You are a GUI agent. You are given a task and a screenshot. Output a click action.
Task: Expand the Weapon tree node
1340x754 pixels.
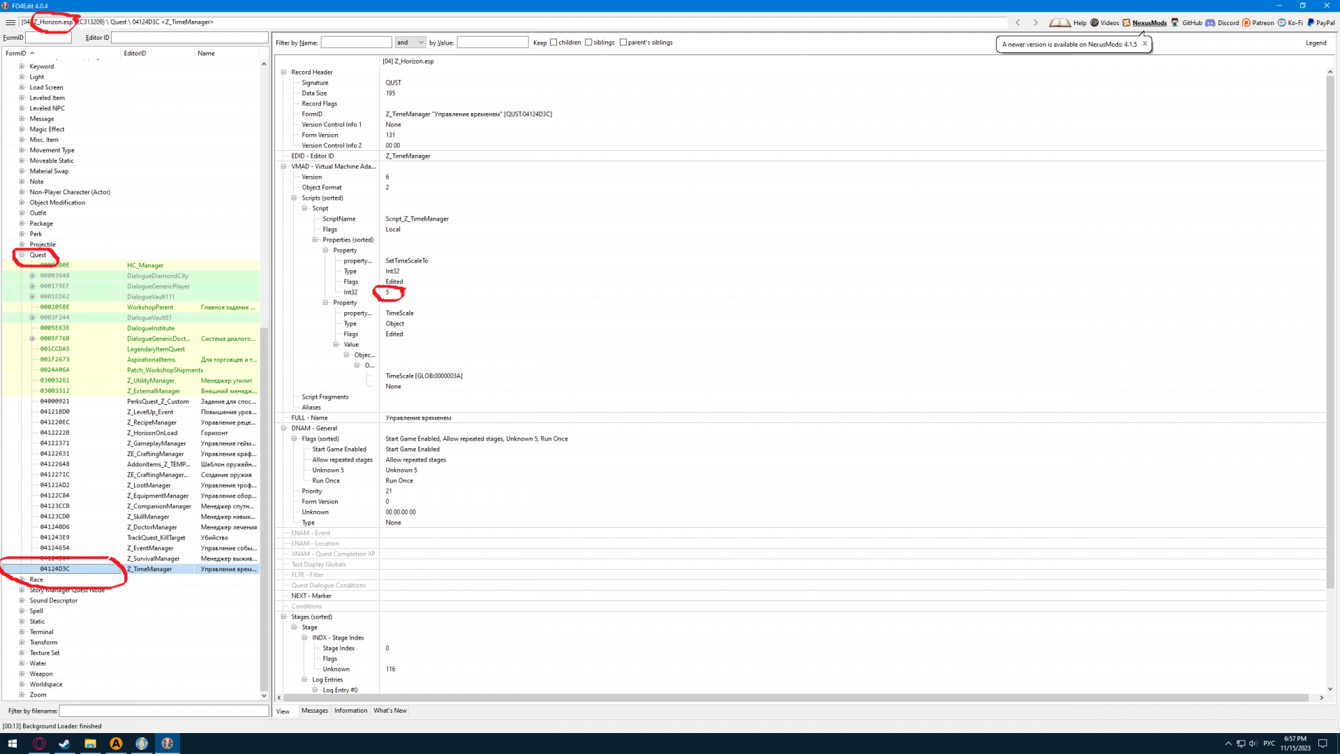(x=22, y=674)
